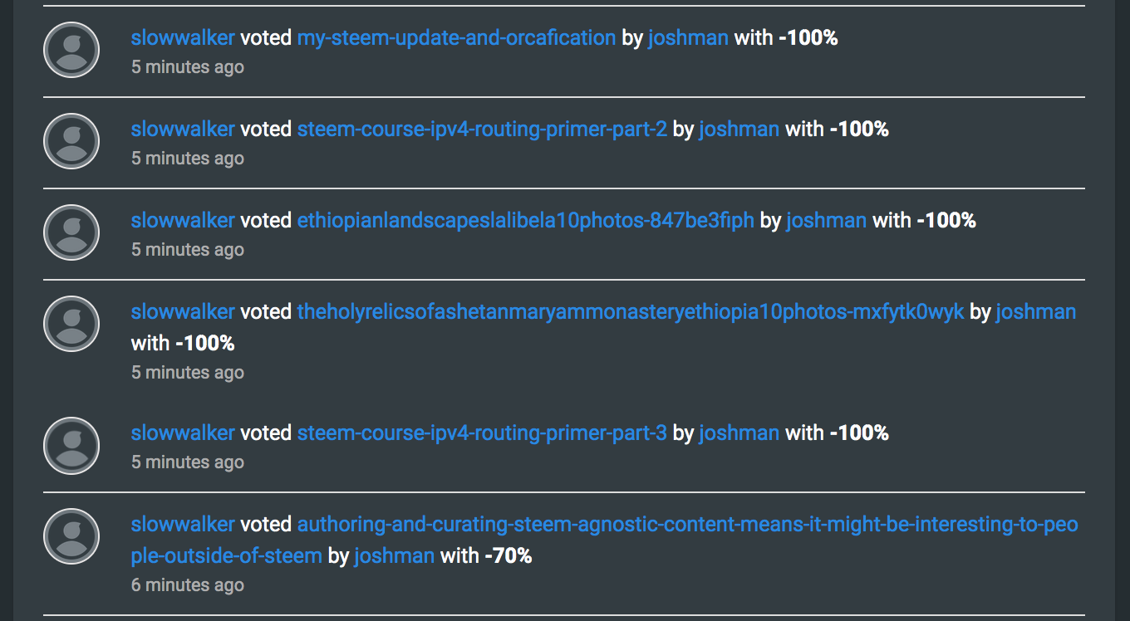Click avatar icon beside ethiopianlandscapeslalibela vote
Screen dimensions: 1130x621
(x=71, y=233)
